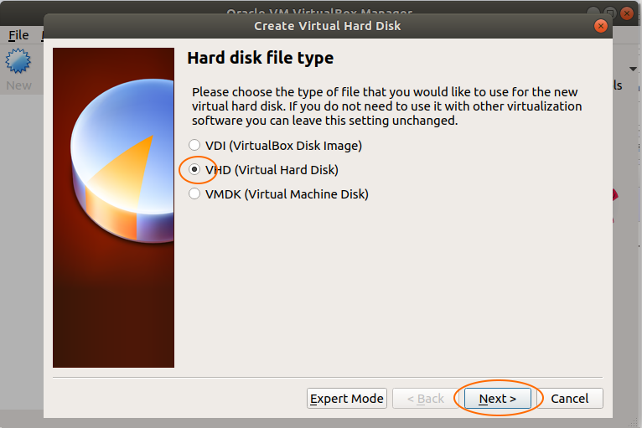642x428 pixels.
Task: Open the File menu
Action: (18, 35)
